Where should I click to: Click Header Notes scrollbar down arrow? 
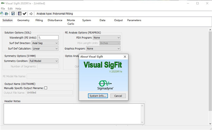coord(142,122)
